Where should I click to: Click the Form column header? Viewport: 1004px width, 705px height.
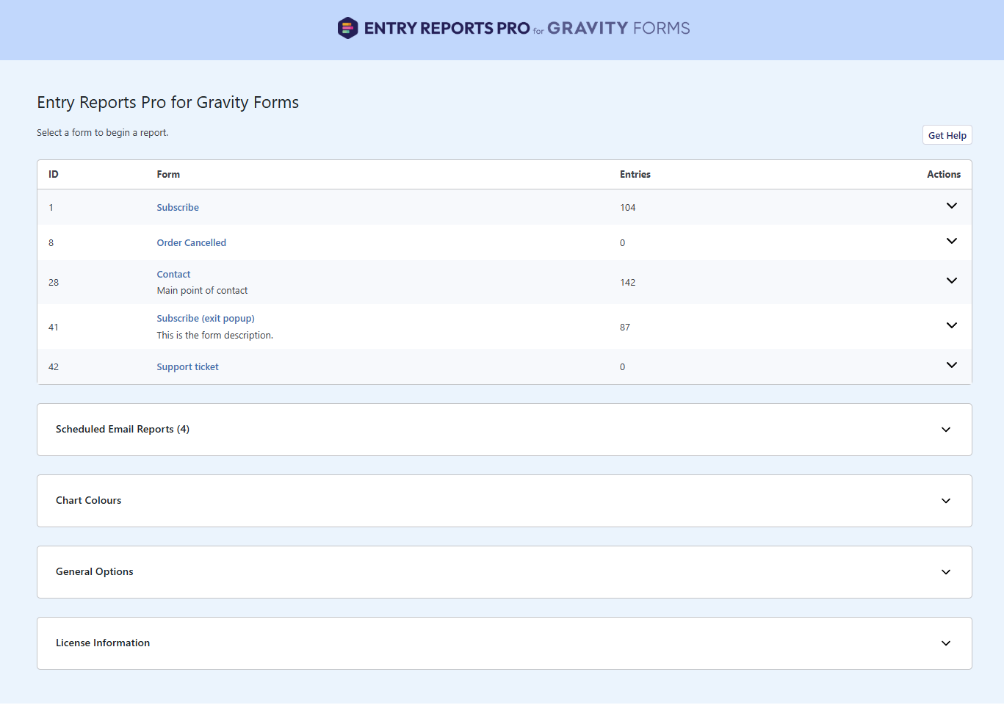click(x=168, y=174)
